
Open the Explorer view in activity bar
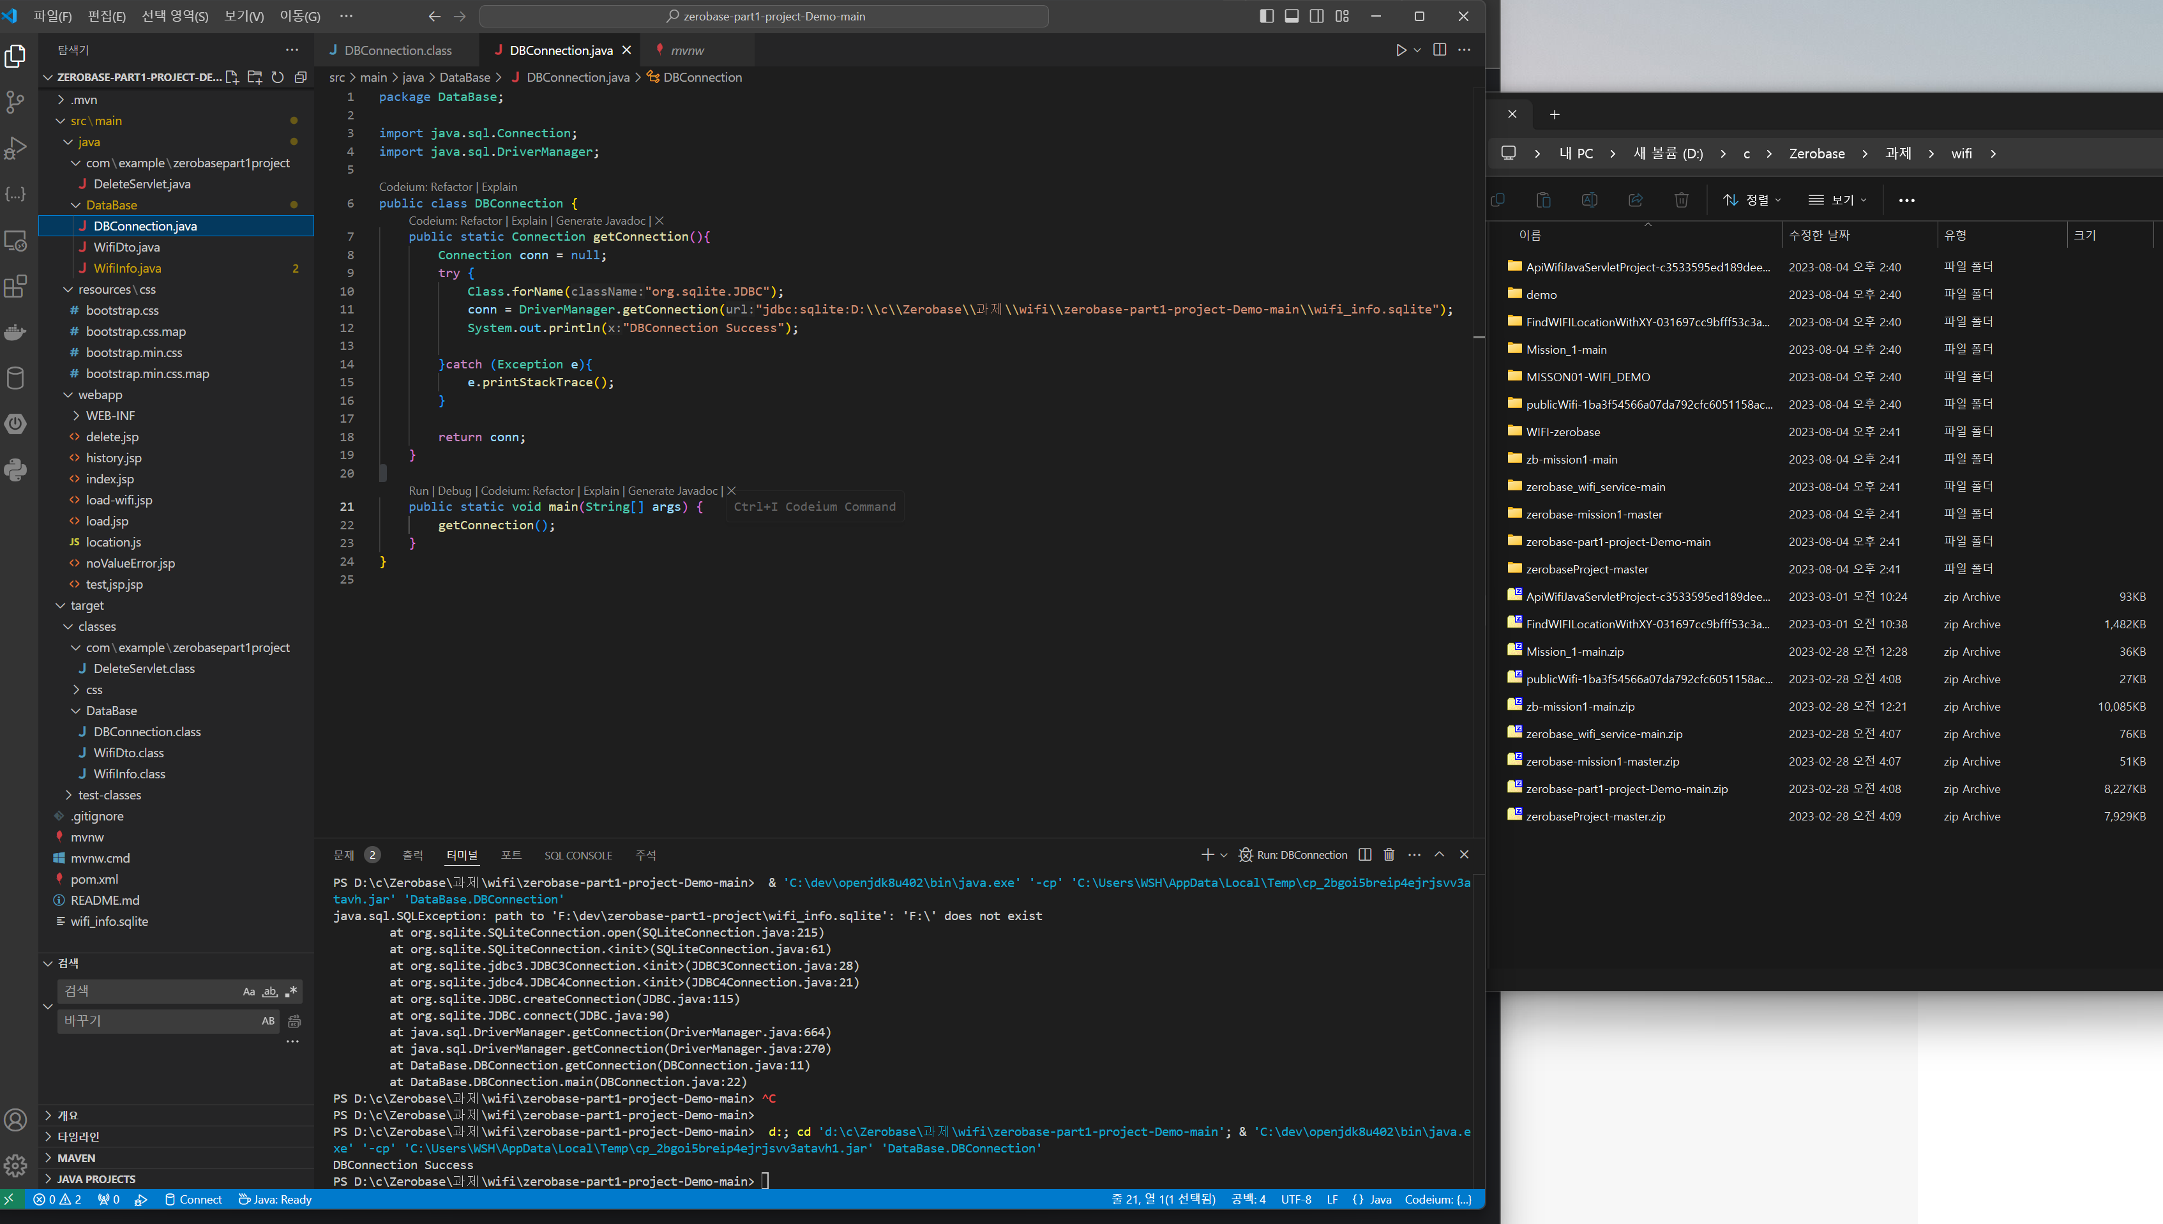(15, 56)
